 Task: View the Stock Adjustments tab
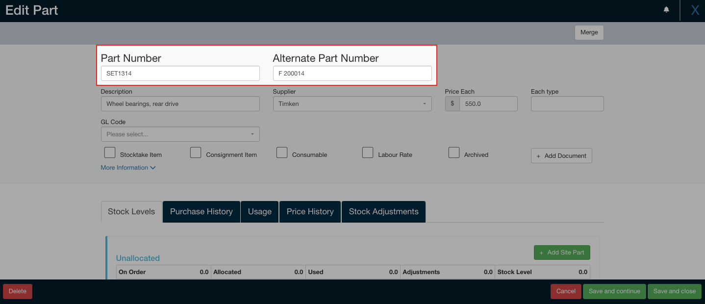coord(383,211)
